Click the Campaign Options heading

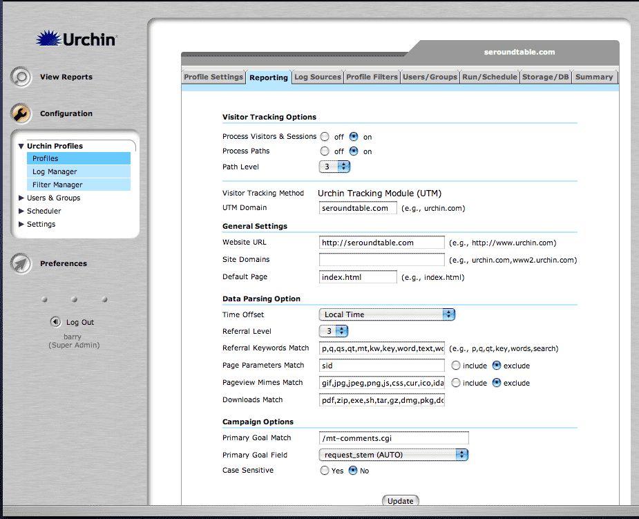pos(258,422)
